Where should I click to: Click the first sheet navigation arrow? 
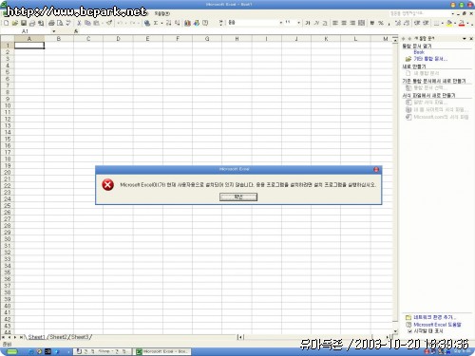4,337
